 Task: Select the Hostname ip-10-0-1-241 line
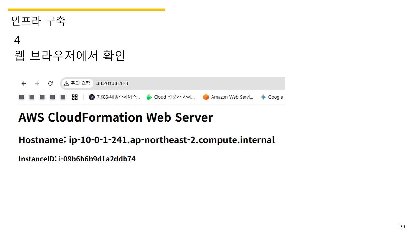pyautogui.click(x=147, y=140)
